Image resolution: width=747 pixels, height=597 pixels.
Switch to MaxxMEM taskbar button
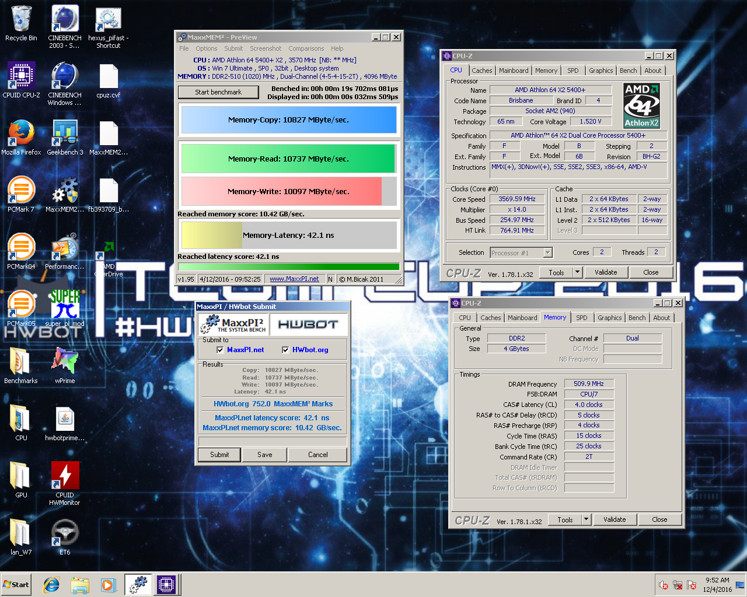(138, 585)
